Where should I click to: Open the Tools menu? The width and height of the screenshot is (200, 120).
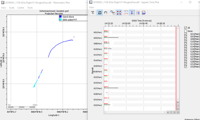[x=30, y=8]
